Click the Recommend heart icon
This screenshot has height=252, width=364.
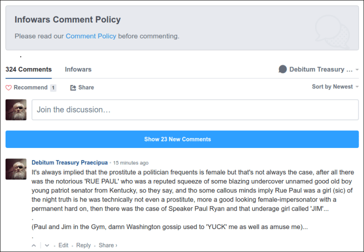[8, 87]
